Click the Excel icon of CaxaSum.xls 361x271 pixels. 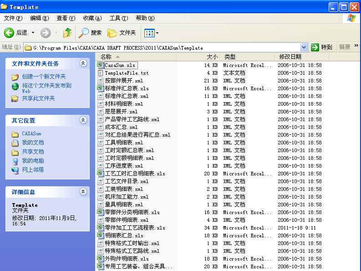click(x=100, y=65)
